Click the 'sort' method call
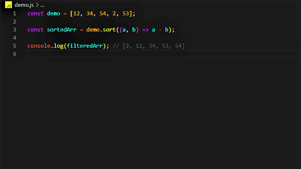The width and height of the screenshot is (301, 169). pyautogui.click(x=109, y=30)
